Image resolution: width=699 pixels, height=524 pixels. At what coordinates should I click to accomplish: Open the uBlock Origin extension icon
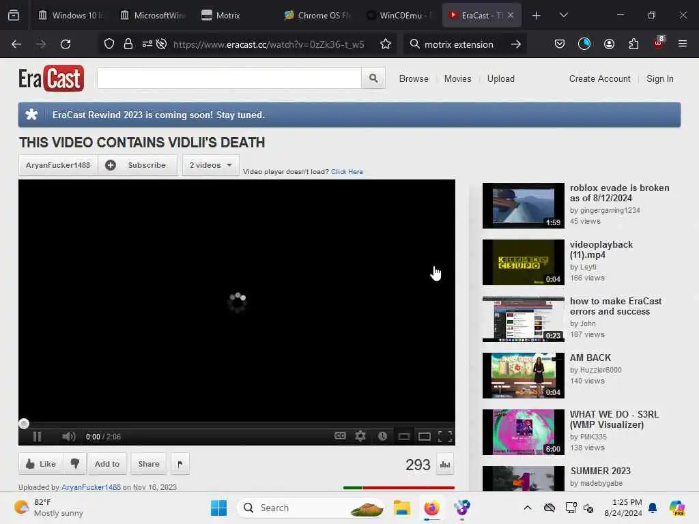coord(659,43)
